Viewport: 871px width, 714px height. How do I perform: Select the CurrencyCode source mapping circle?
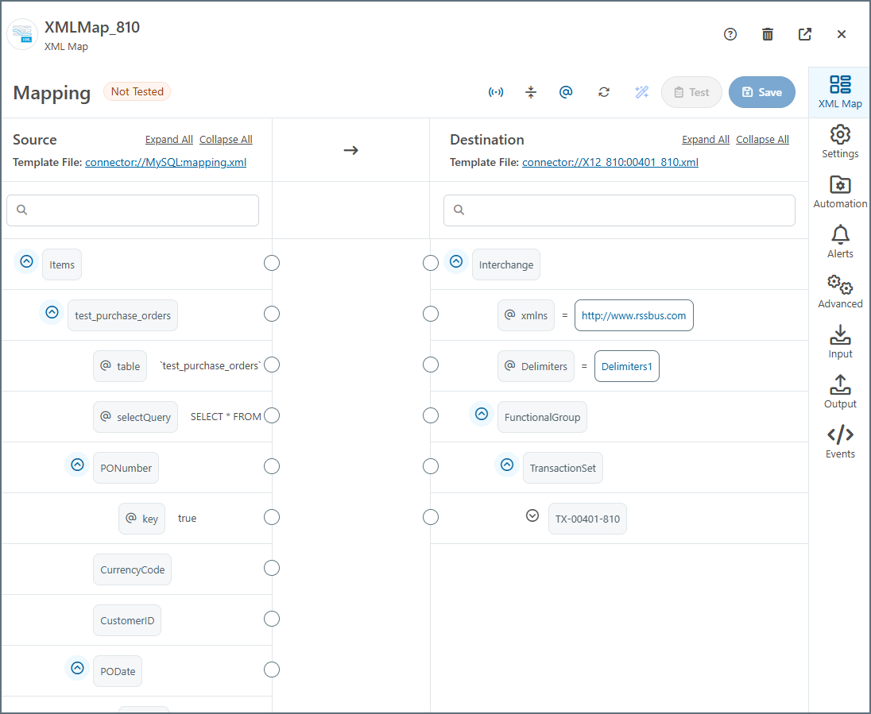point(272,568)
